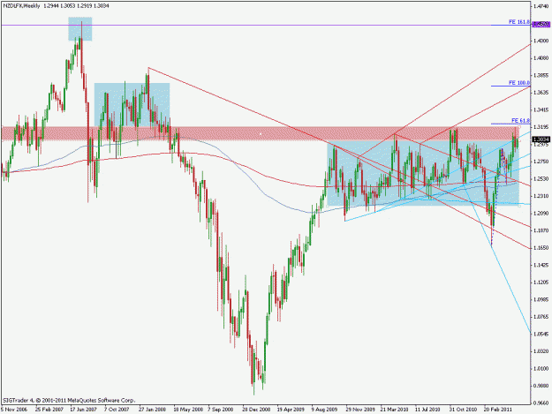The height and width of the screenshot is (414, 552).
Task: Click the purple price tag on the axis
Action: 541,24
